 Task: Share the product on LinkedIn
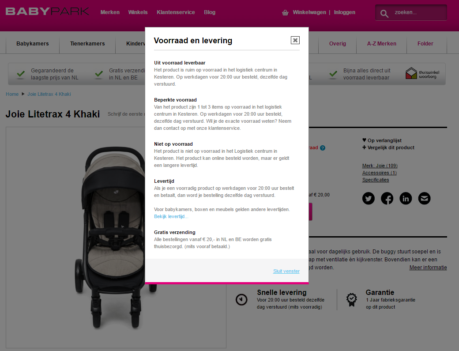pos(406,199)
